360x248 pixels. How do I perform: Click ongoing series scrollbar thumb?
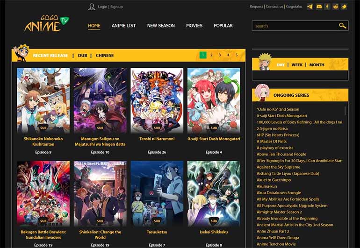click(345, 111)
